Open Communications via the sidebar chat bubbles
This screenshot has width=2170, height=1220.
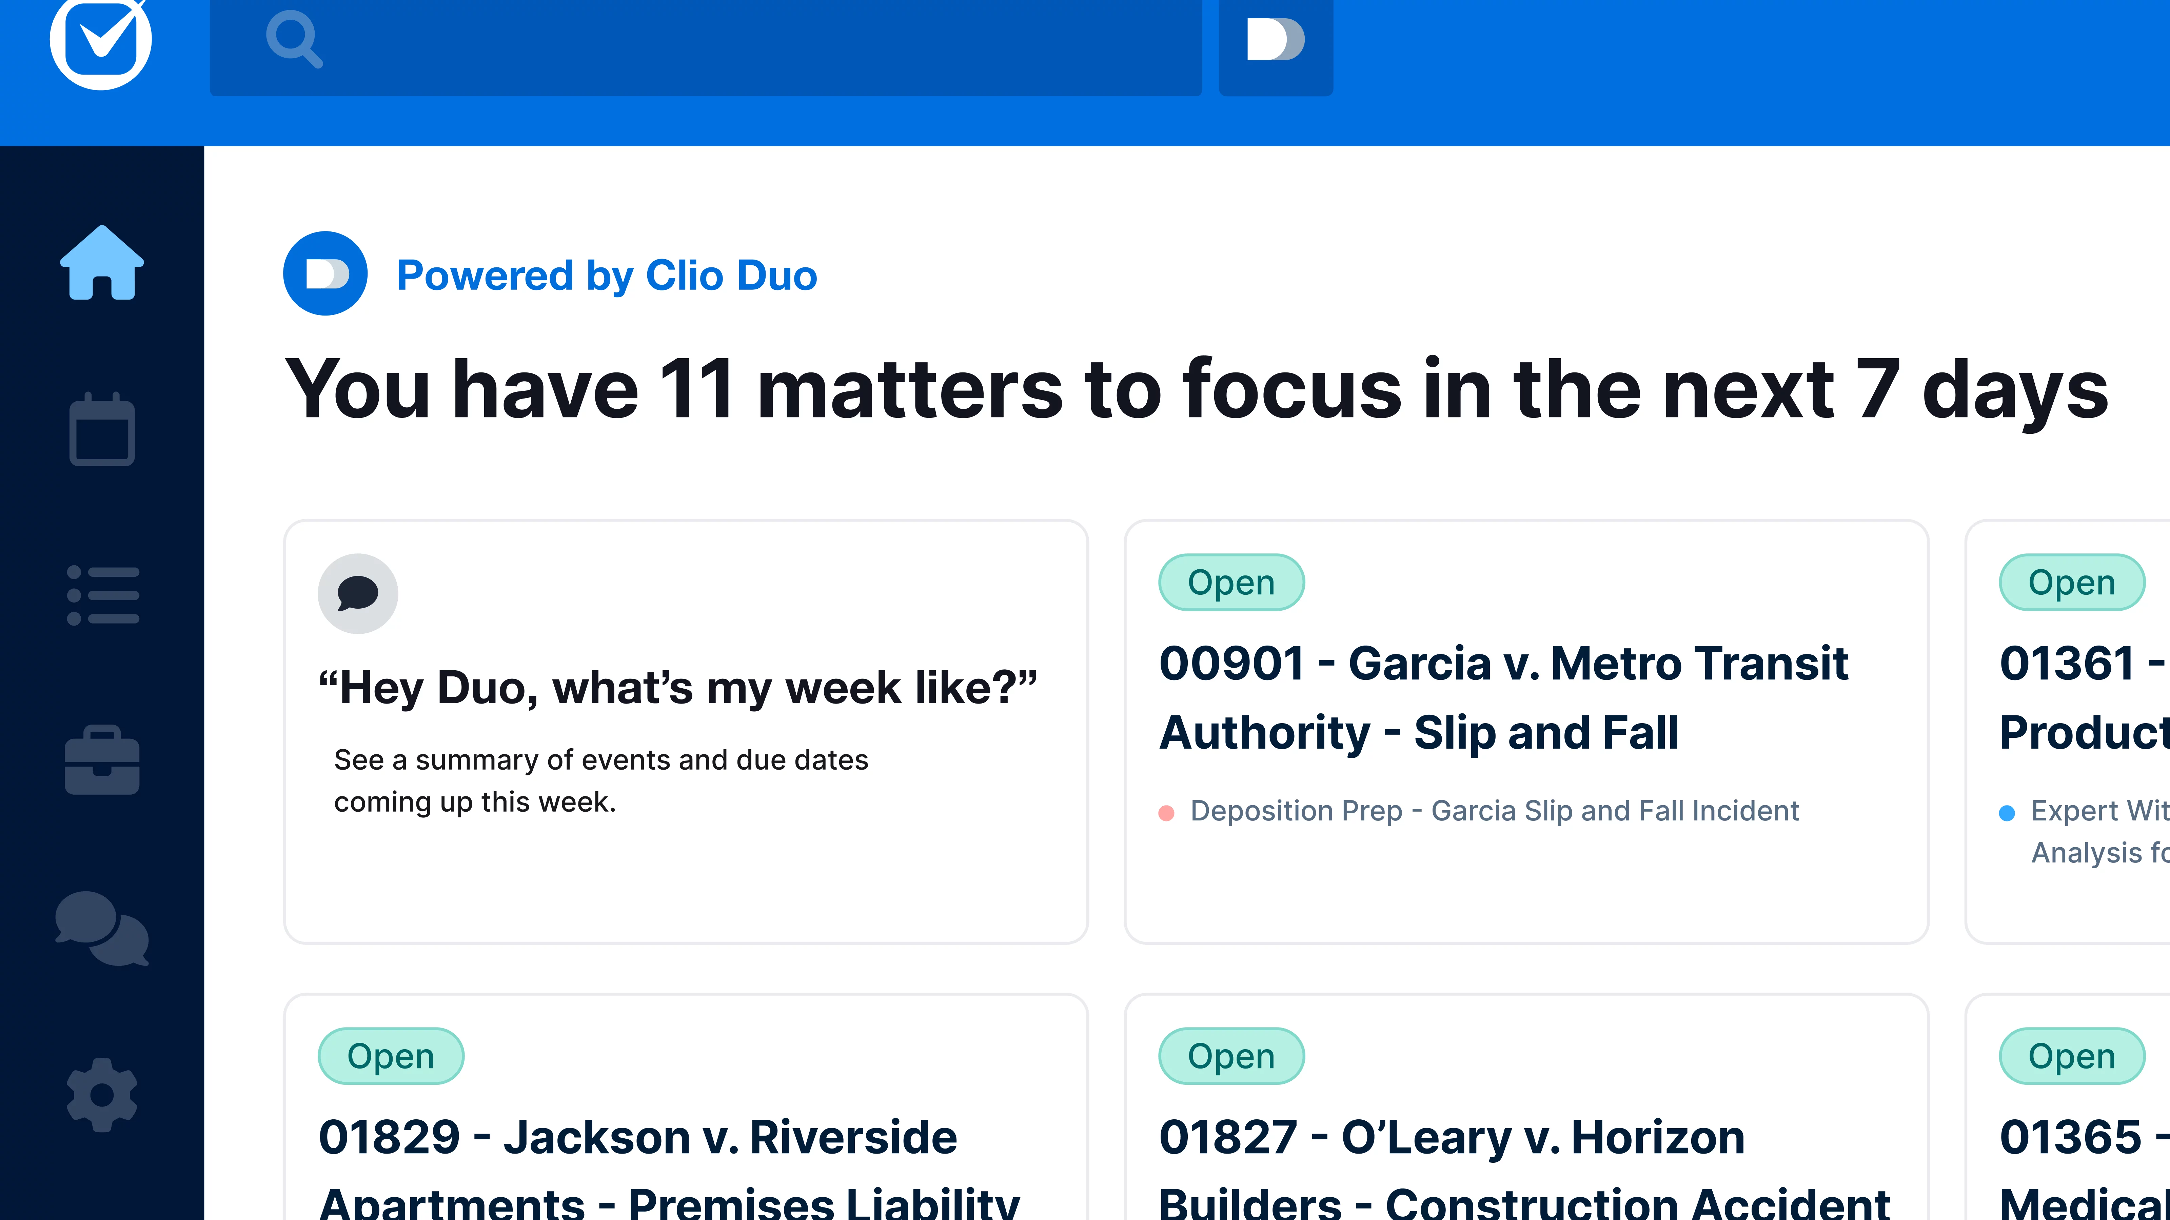click(x=102, y=928)
